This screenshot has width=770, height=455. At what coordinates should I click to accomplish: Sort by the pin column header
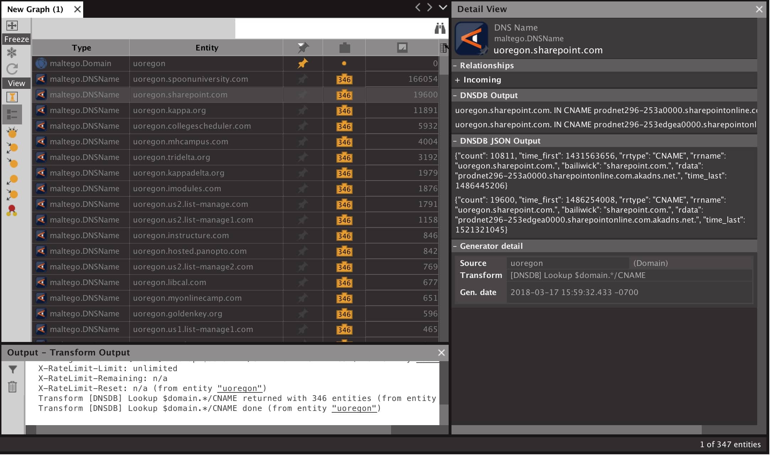[303, 48]
